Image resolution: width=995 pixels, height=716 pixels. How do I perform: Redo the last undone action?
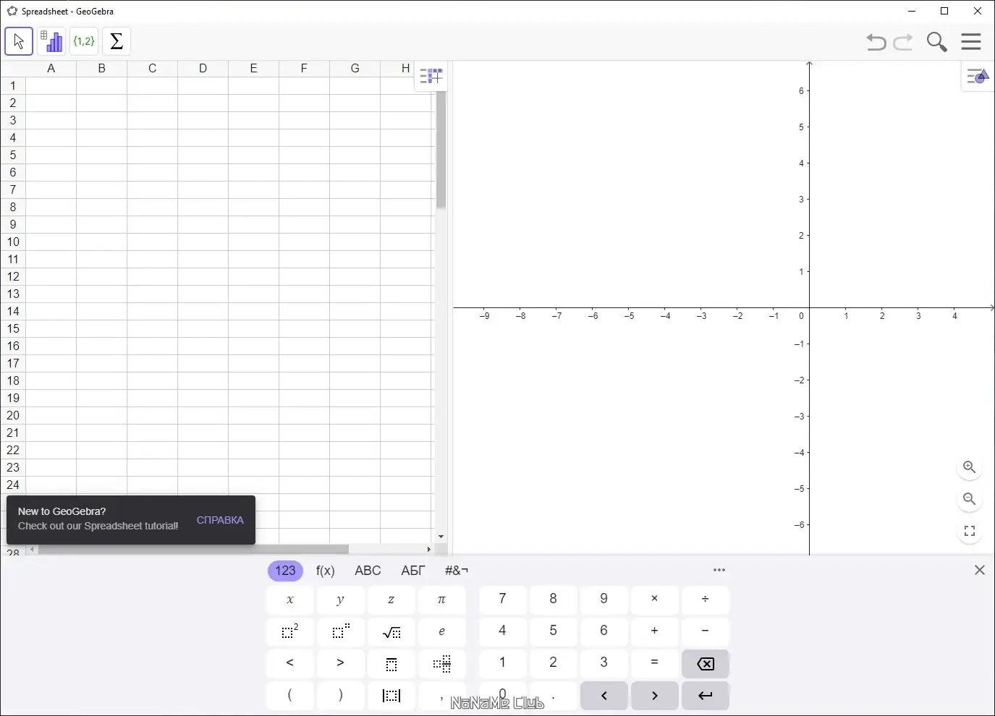click(x=903, y=42)
